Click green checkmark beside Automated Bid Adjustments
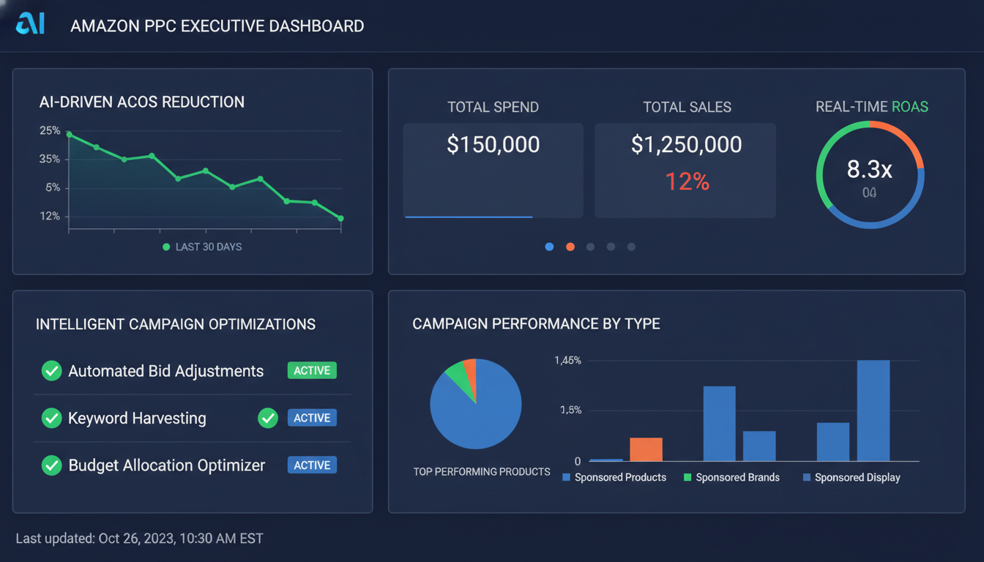This screenshot has width=984, height=562. (x=51, y=371)
